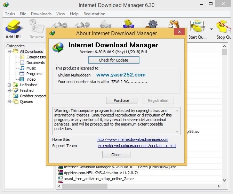Select the Compressed category folder icon
Viewport: 233px width, 194px height.
click(x=22, y=57)
